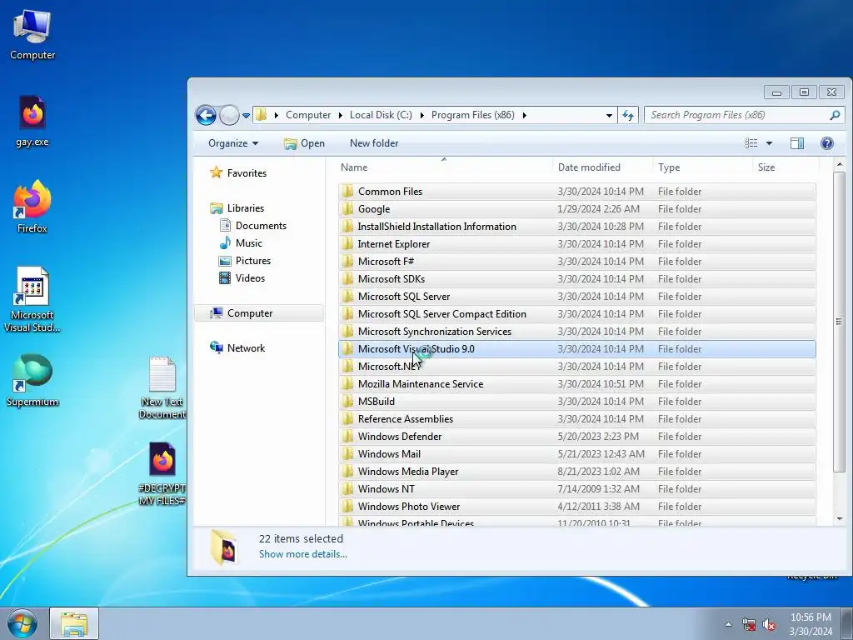The image size is (853, 640).
Task: Click the New folder button
Action: [374, 143]
